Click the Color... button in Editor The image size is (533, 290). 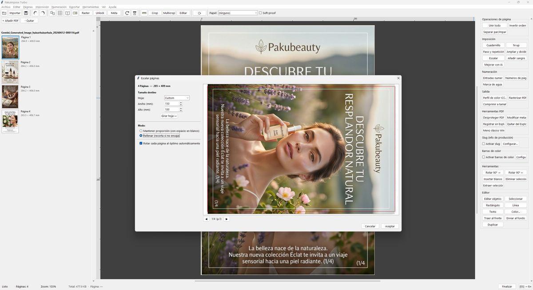point(516,212)
